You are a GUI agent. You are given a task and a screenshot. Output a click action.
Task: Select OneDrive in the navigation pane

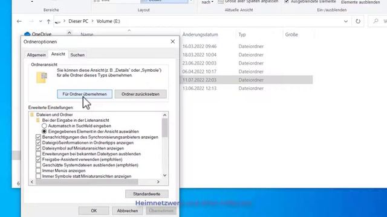coord(42,34)
